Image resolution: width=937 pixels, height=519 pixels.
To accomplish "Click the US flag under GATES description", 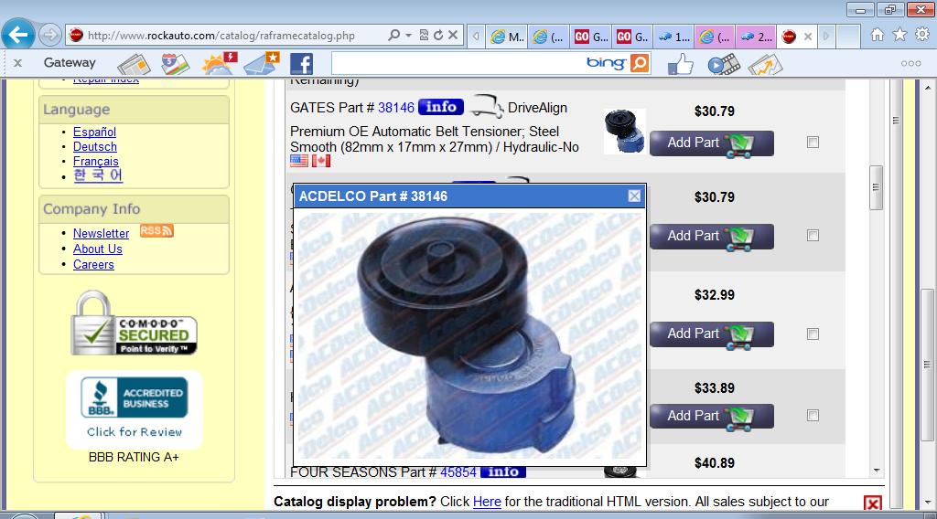I will click(x=299, y=161).
